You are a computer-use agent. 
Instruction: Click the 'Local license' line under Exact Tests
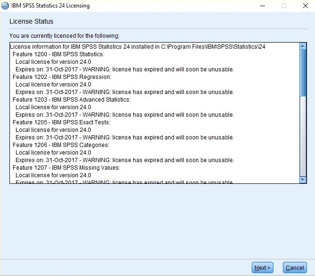[x=53, y=130]
